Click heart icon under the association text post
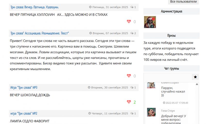 click(129, 76)
